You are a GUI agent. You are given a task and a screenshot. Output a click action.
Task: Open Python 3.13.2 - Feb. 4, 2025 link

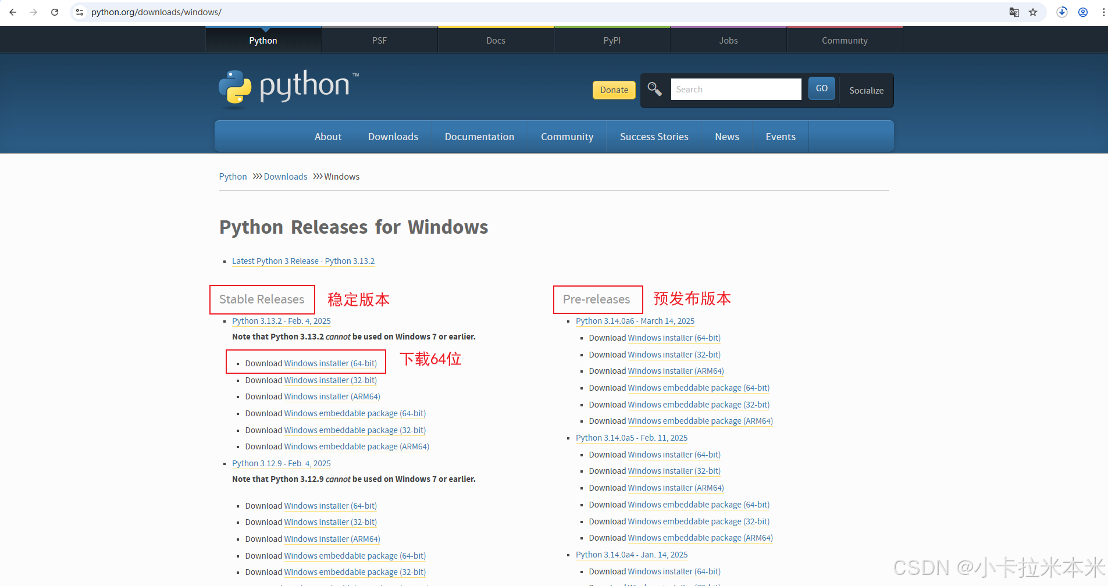[282, 321]
